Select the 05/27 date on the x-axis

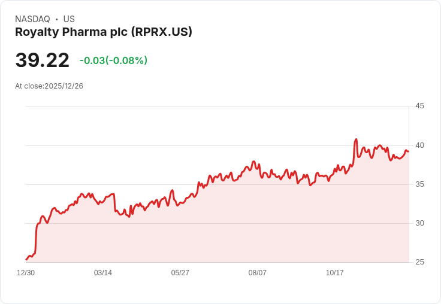pos(180,273)
